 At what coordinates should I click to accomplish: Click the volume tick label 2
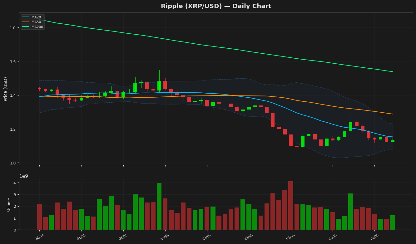tap(15, 207)
